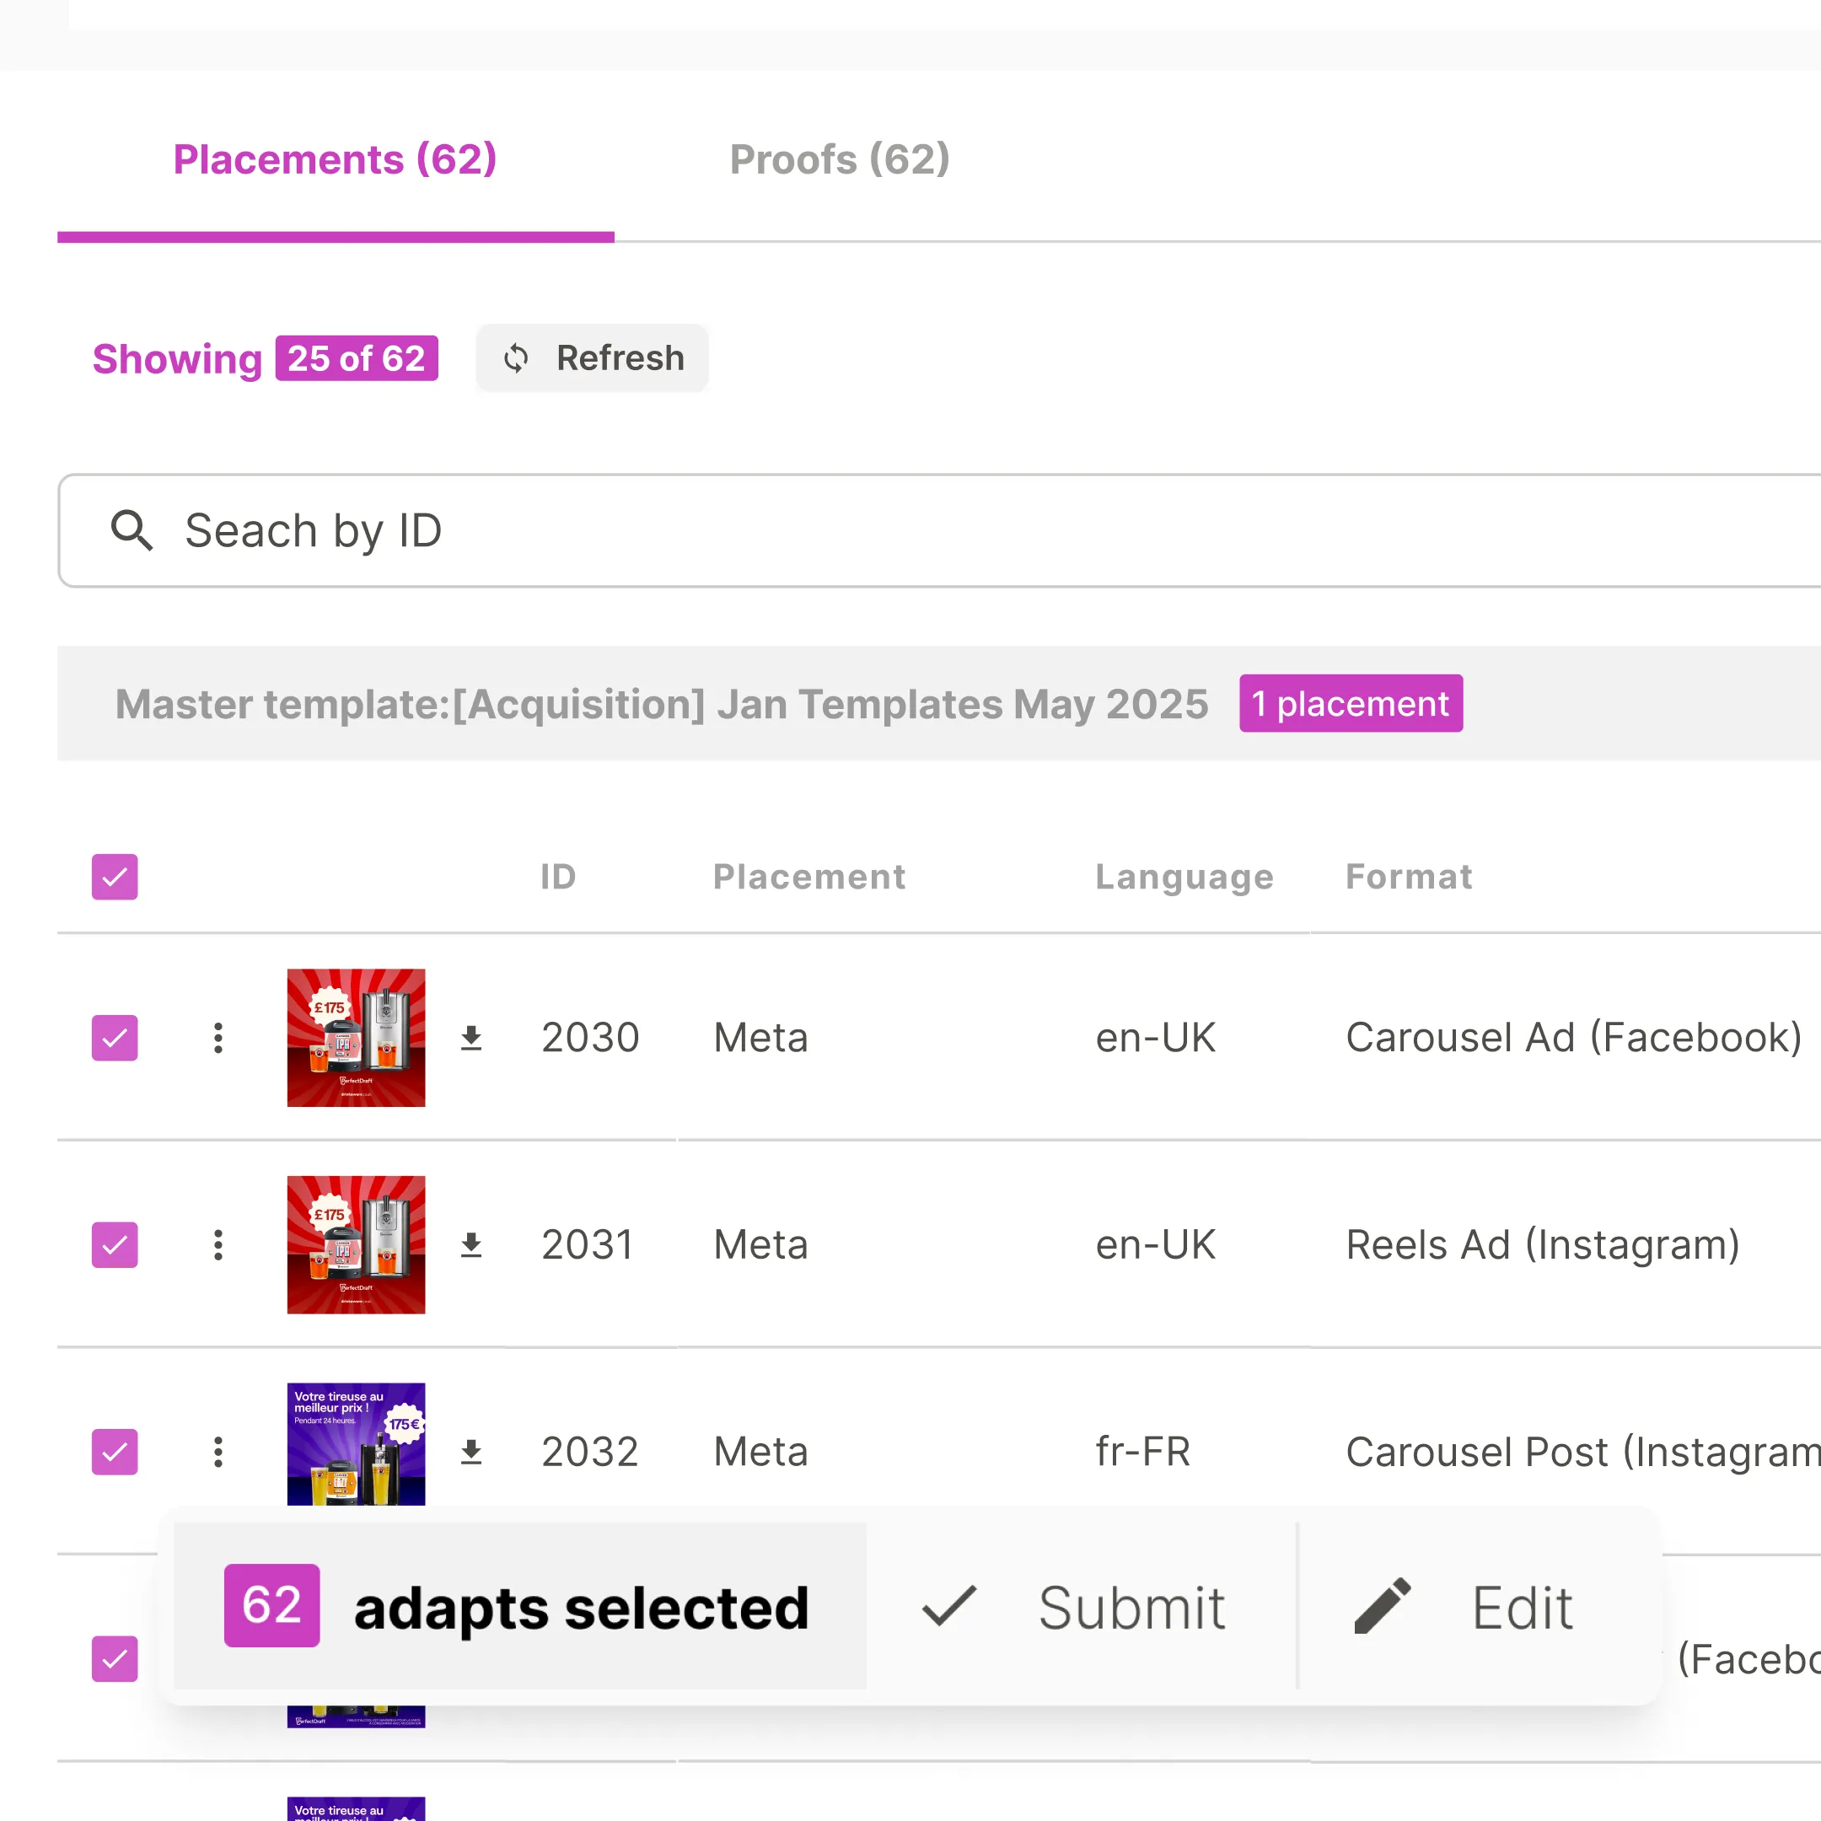The image size is (1821, 1821).
Task: Select the Placements tab
Action: [x=336, y=158]
